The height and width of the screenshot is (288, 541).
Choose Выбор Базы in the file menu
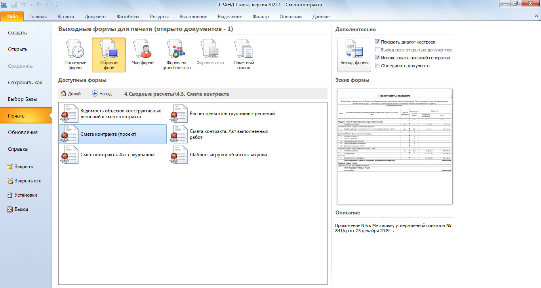pyautogui.click(x=26, y=99)
